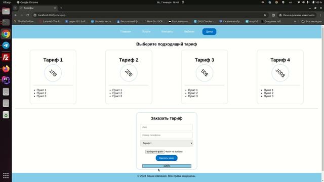The image size is (324, 182).
Task: Open Обзор activities overview
Action: pyautogui.click(x=7, y=2)
